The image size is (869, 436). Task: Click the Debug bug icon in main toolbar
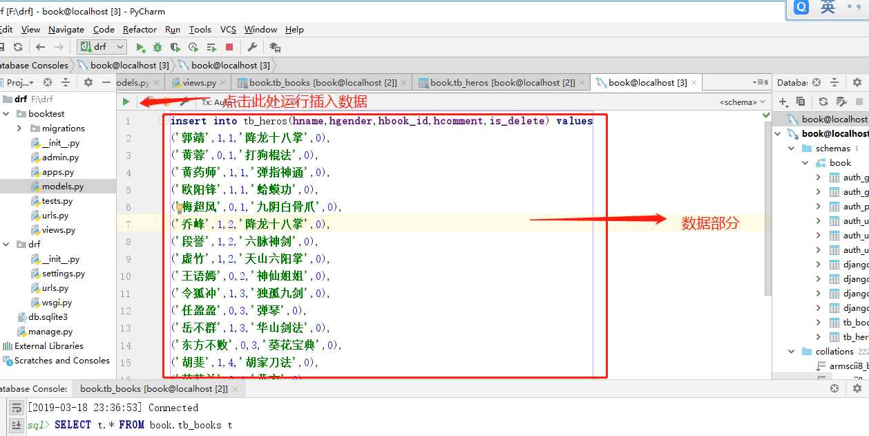pos(157,47)
